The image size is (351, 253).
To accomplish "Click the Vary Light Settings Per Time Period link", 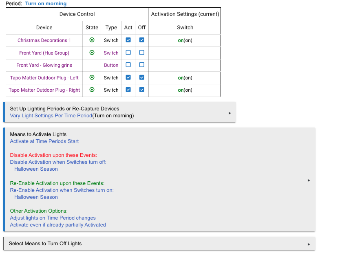I will (x=51, y=116).
